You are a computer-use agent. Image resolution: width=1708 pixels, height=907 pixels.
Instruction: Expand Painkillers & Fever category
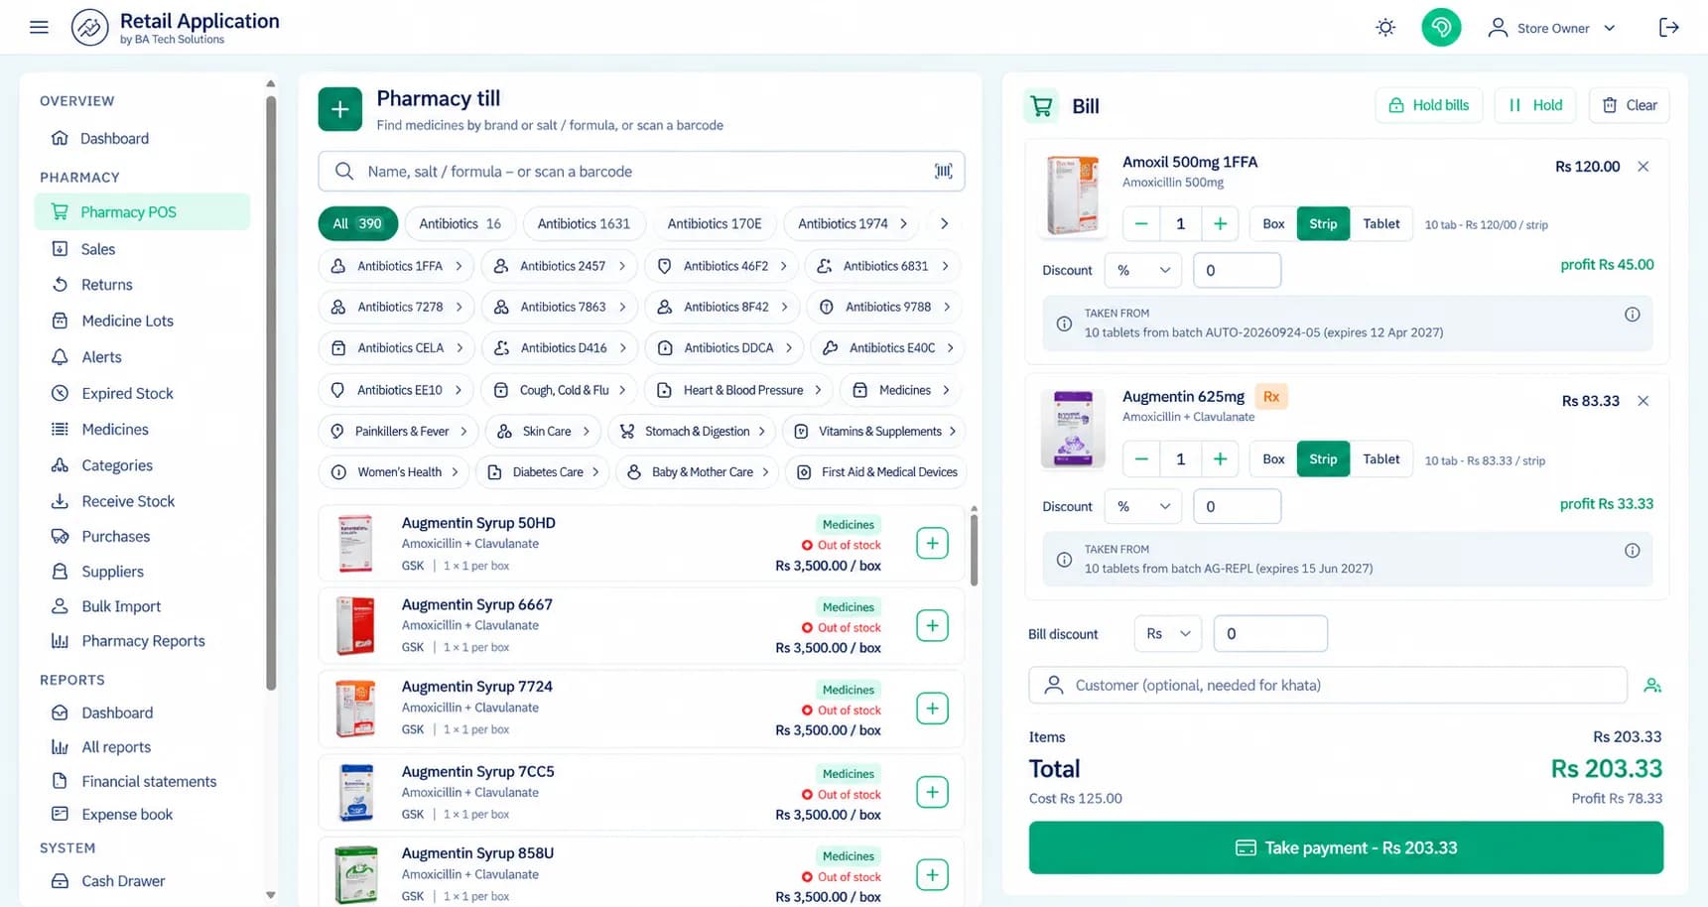[x=399, y=431]
